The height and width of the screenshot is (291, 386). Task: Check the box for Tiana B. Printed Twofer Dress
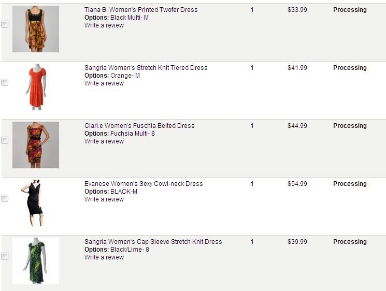pos(5,24)
